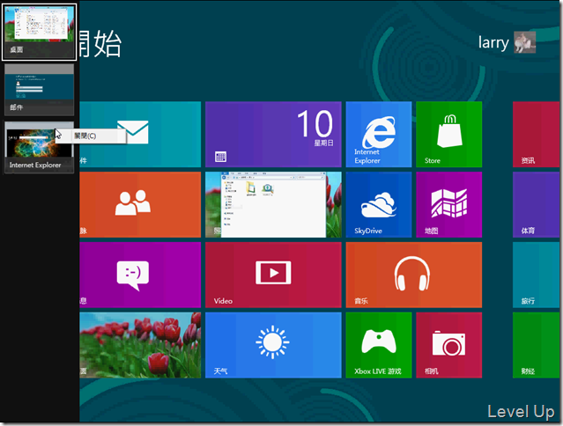Open the Sports (体育) tile
Image resolution: width=563 pixels, height=426 pixels.
[536, 204]
